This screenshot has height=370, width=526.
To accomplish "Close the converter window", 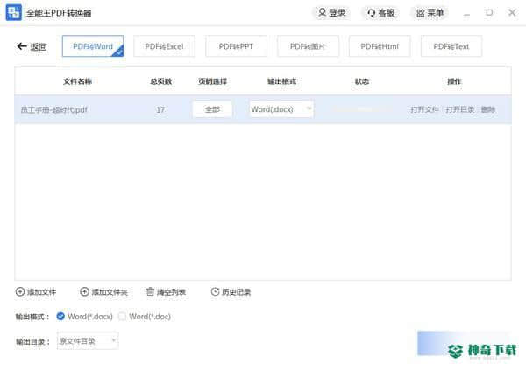I will 512,13.
